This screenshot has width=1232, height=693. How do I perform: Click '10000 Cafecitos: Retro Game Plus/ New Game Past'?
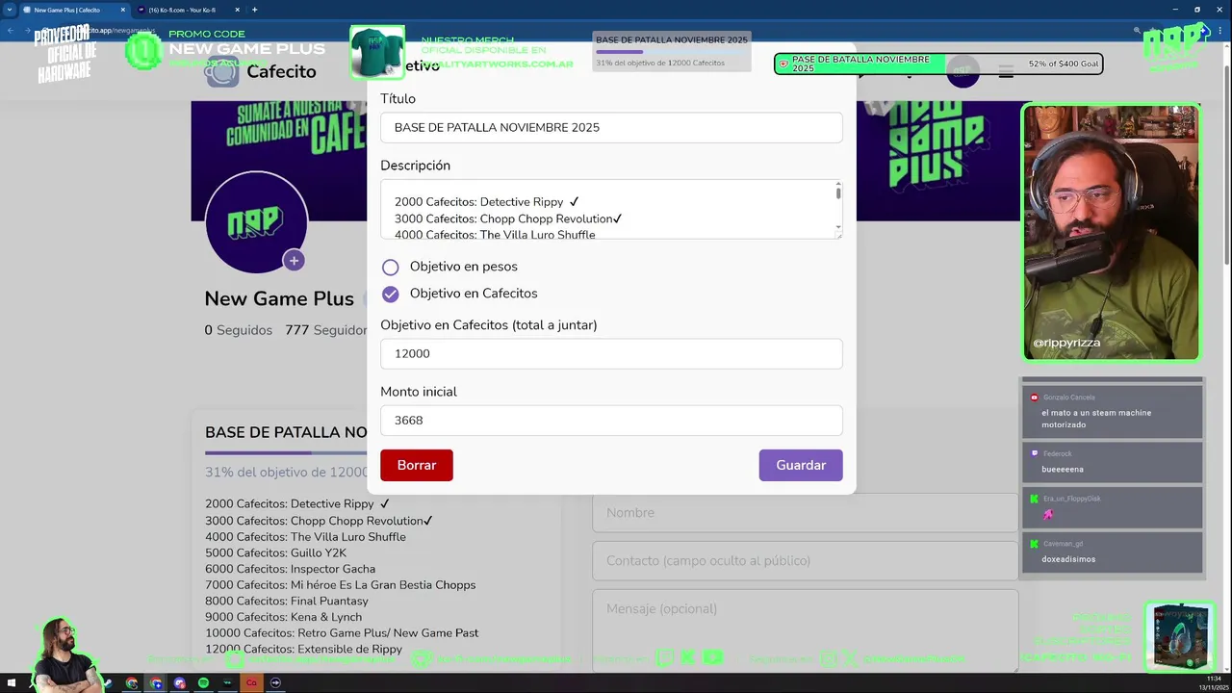pos(342,633)
